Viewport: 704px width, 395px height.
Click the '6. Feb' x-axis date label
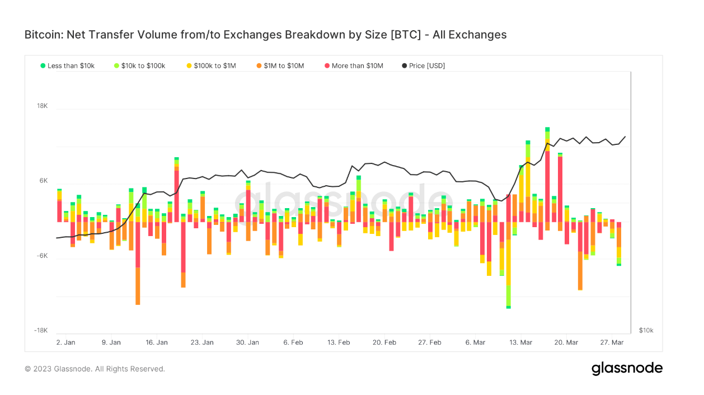click(293, 342)
